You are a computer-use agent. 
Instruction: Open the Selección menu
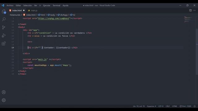point(28,6)
